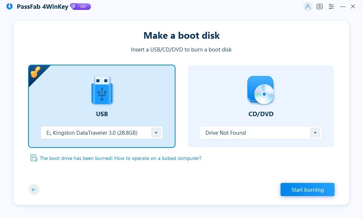Click the PassFab 4WinKey title text
The image size is (363, 218).
[x=43, y=7]
